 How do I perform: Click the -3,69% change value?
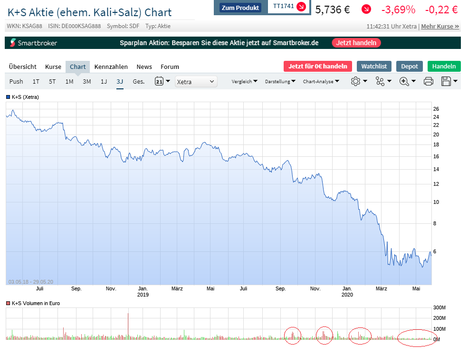click(398, 10)
